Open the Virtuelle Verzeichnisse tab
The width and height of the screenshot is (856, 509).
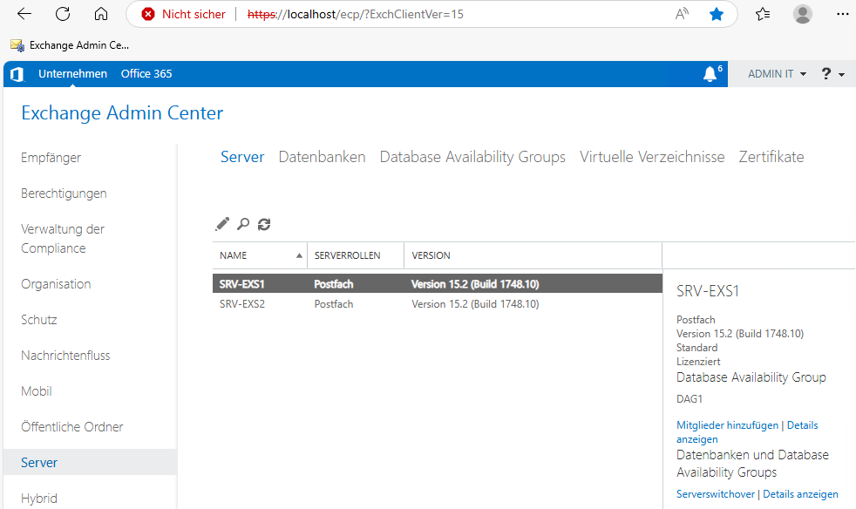point(652,157)
